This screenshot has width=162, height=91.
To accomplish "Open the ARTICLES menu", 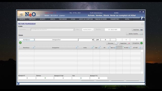I will tap(32, 19).
